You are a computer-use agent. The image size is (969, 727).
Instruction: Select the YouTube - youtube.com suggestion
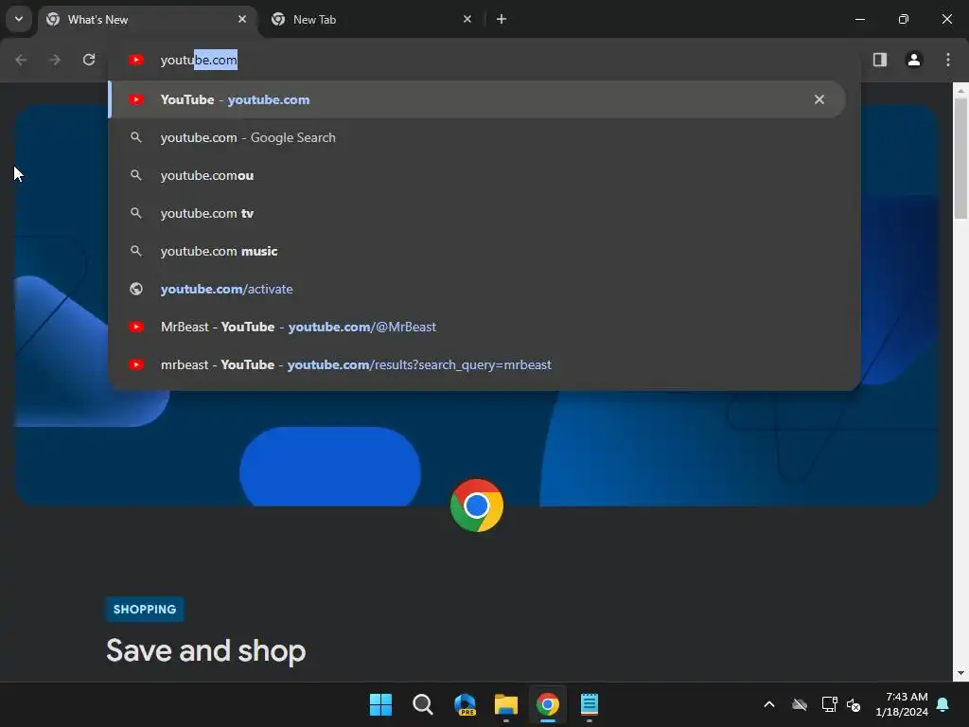point(477,99)
